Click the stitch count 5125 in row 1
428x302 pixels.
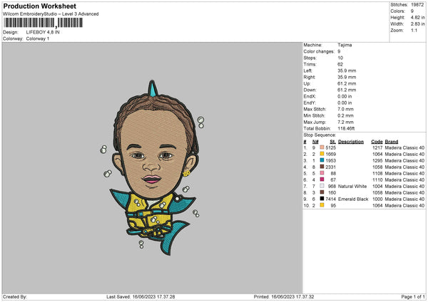tap(330, 147)
